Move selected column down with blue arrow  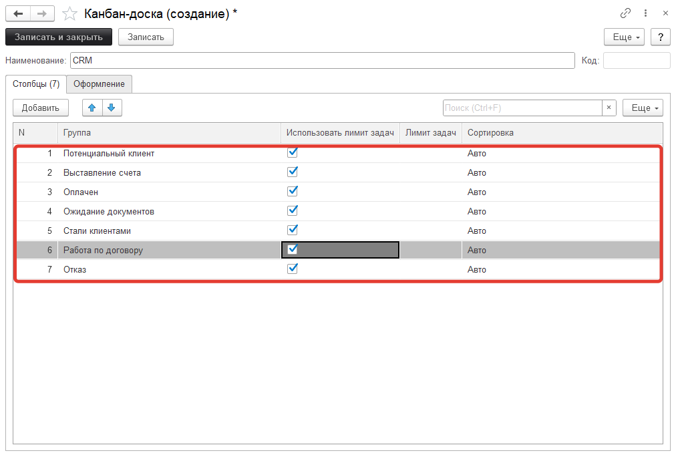pos(111,107)
